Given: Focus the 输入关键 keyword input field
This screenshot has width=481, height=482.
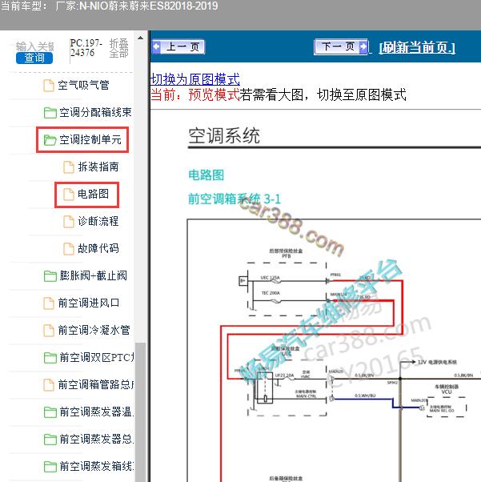Looking at the screenshot, I should [34, 46].
